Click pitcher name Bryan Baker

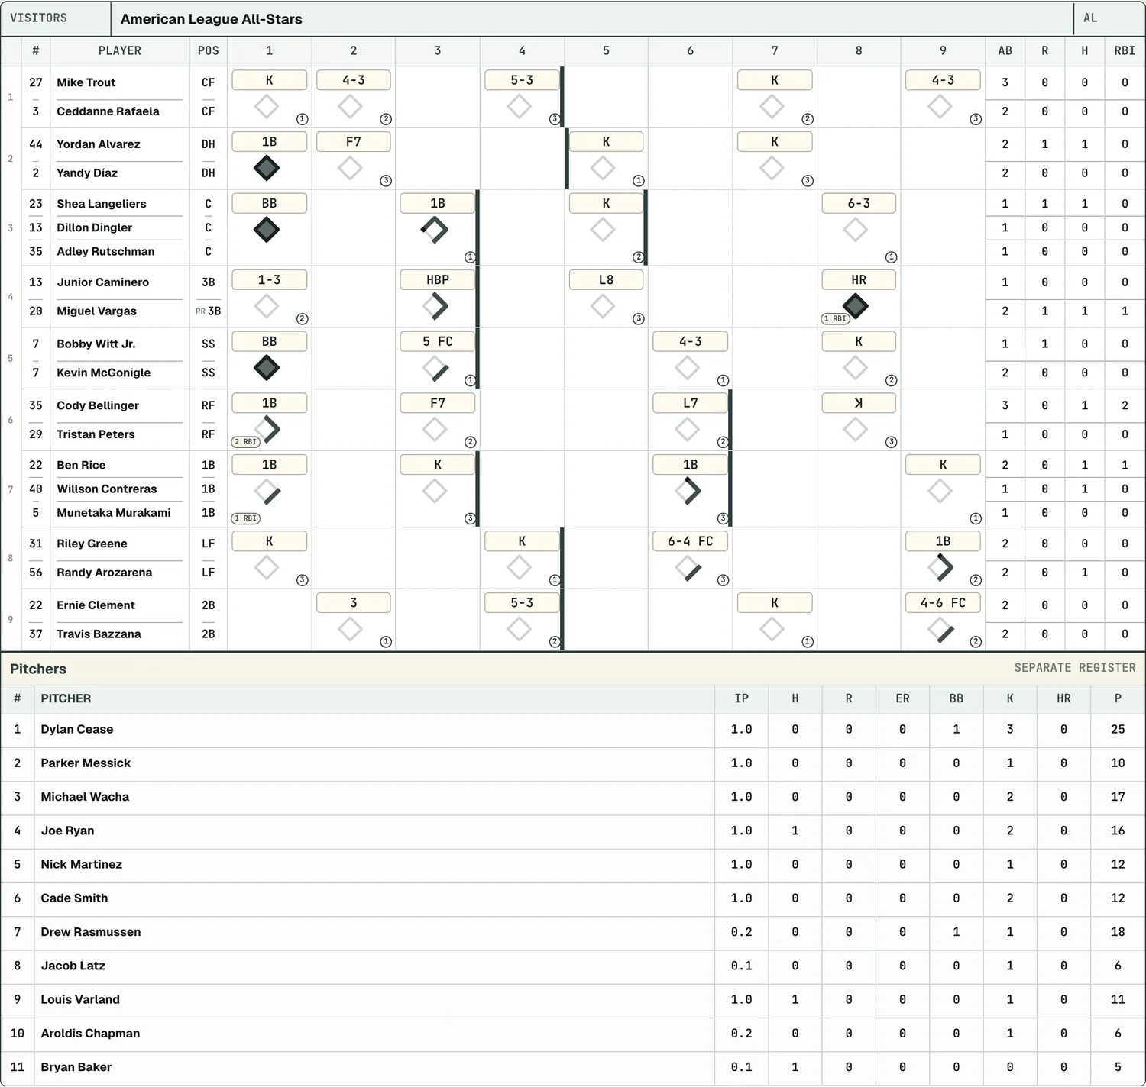click(x=76, y=1067)
